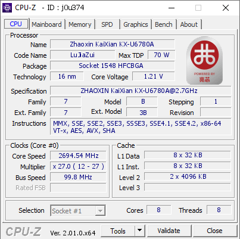Open the Memory tab
The image size is (240, 239).
[80, 24]
